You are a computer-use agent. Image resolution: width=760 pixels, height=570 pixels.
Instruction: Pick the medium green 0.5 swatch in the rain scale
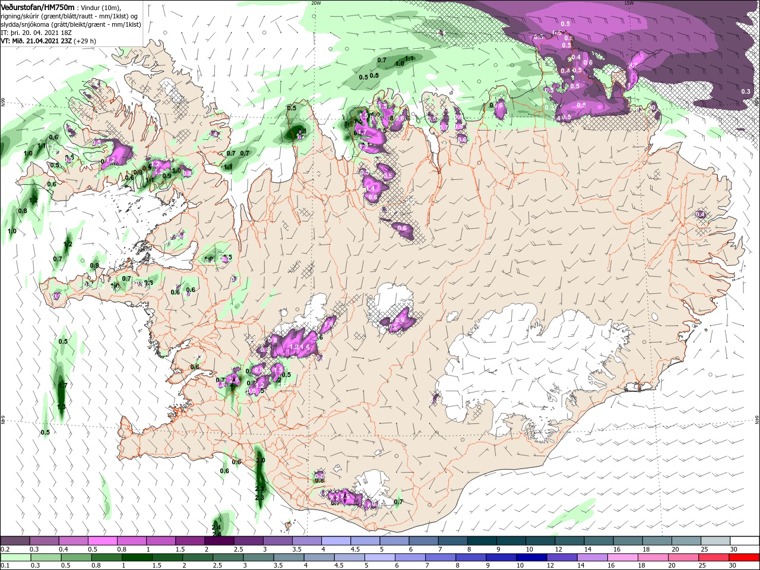coord(76,557)
